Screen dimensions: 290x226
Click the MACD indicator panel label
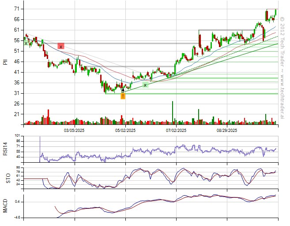(5, 206)
